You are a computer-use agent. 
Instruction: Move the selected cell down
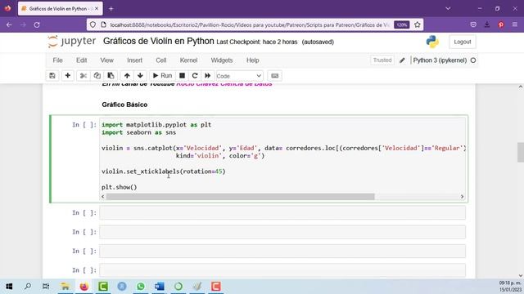tap(140, 76)
